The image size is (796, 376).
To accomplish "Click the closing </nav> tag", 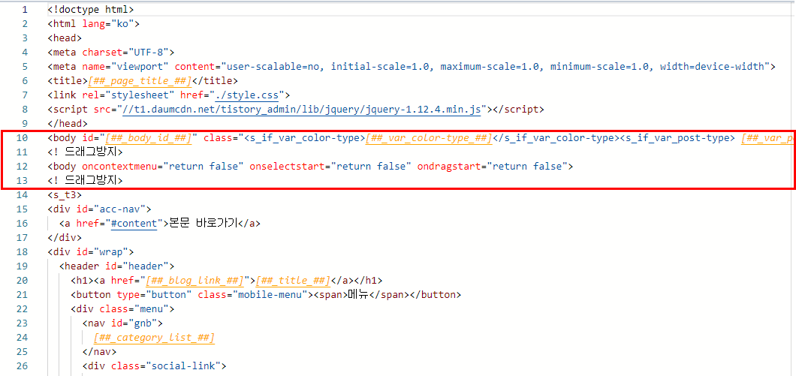I will tap(99, 351).
